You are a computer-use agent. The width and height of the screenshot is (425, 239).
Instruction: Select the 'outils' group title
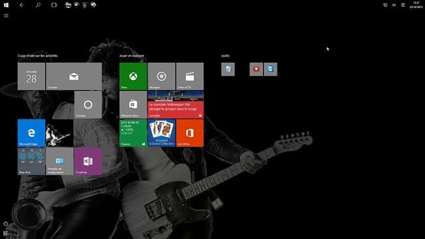225,56
